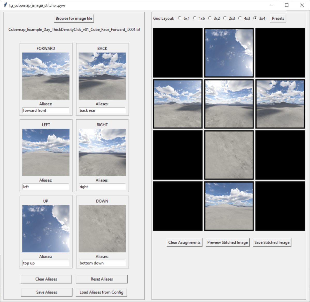Screen dimensions: 310x302
Task: Click the 'right' aliases input field
Action: (102, 187)
